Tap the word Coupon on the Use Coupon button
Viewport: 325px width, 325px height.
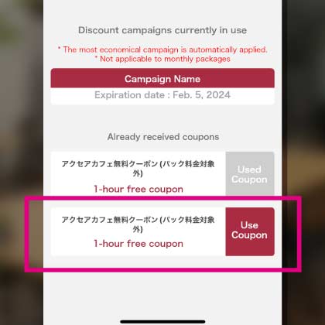click(249, 235)
